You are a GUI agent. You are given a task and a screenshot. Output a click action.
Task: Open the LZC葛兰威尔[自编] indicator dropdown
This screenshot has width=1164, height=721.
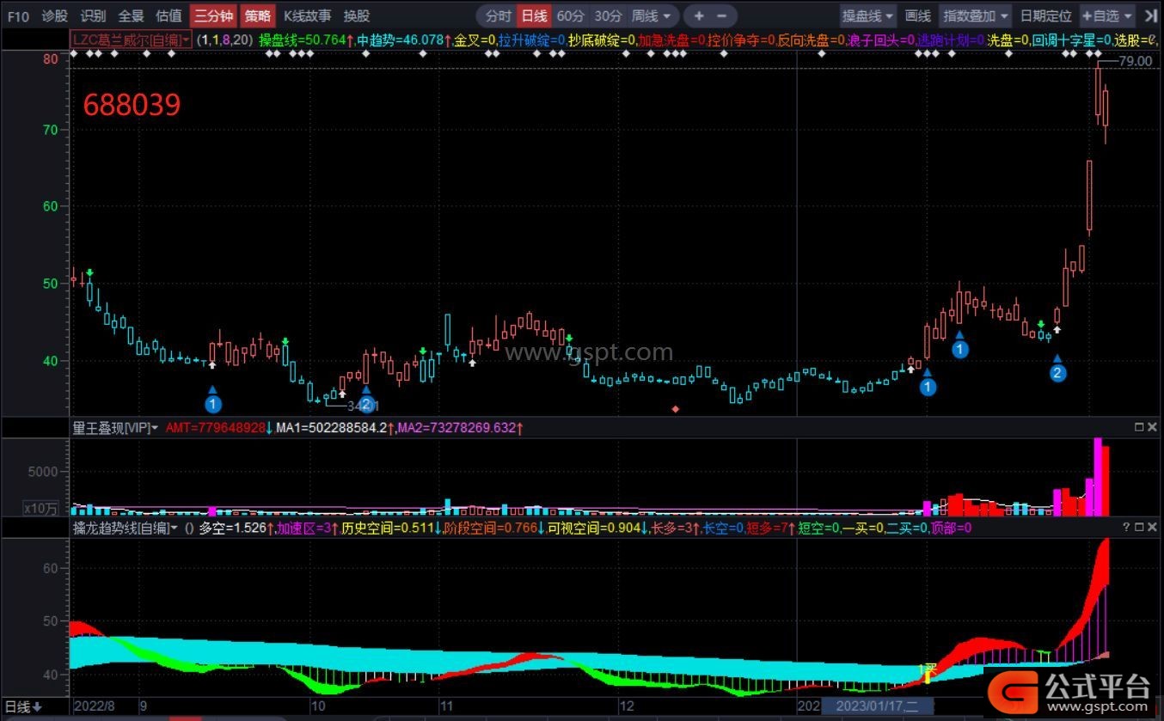[132, 40]
